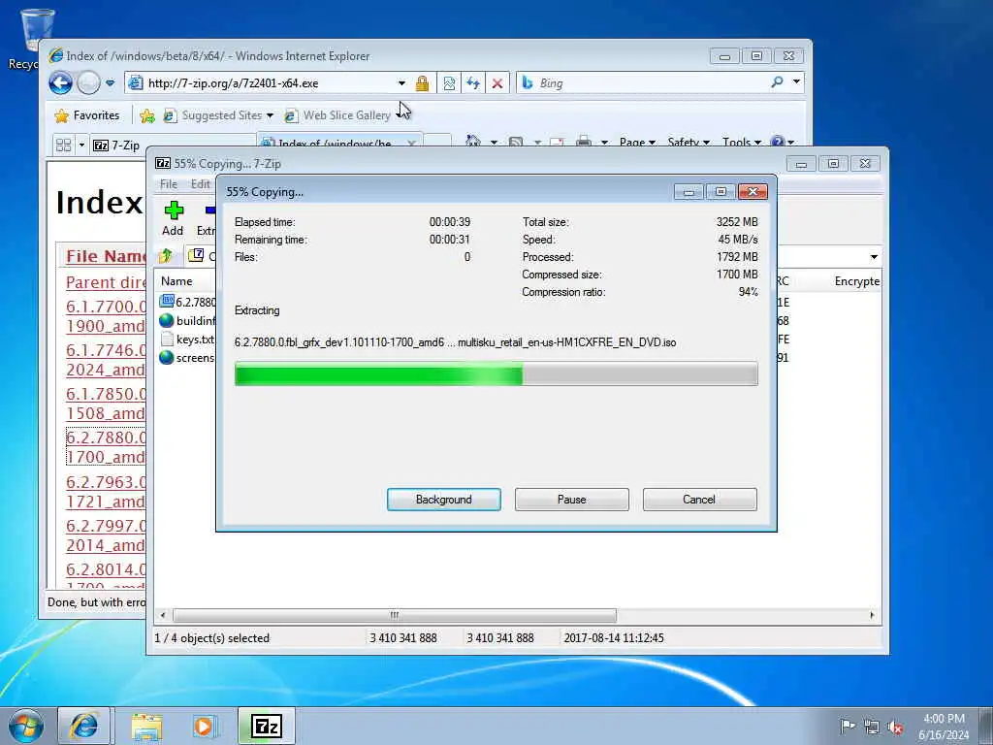Select the screens file globe icon in 7-Zip
The width and height of the screenshot is (993, 745).
(167, 357)
